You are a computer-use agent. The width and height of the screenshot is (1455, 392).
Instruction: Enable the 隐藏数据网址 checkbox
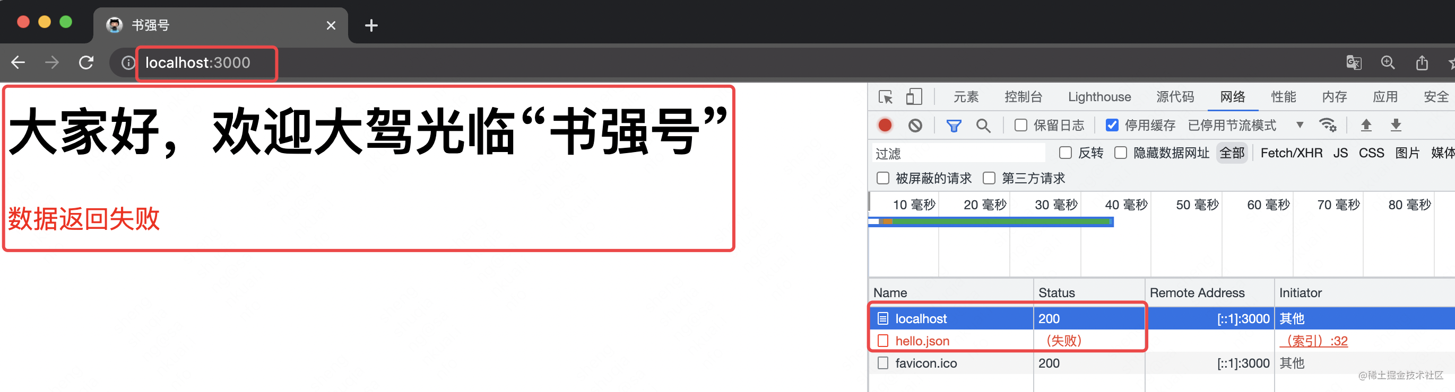(x=1121, y=153)
